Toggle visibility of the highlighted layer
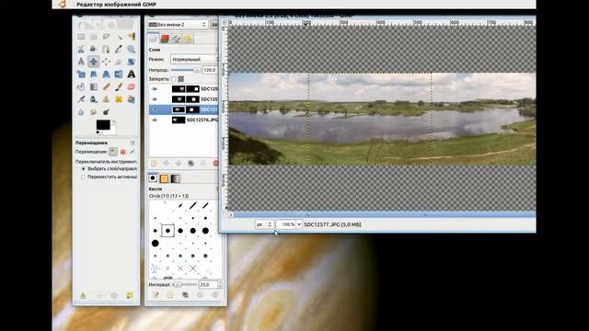Viewport: 589px width, 331px height. (x=155, y=109)
